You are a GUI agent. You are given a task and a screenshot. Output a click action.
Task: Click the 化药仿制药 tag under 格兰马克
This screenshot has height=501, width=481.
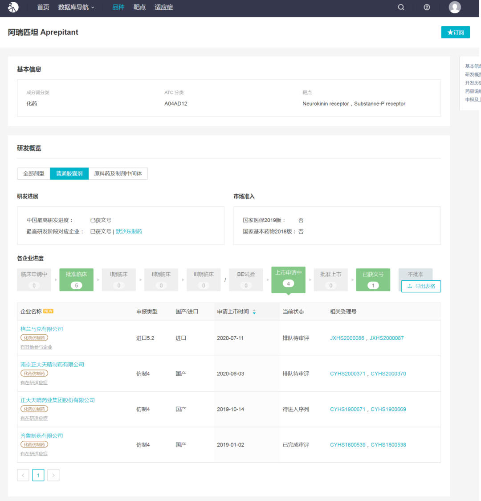pyautogui.click(x=34, y=338)
